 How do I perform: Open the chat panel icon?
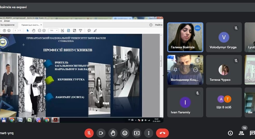[252, 133]
